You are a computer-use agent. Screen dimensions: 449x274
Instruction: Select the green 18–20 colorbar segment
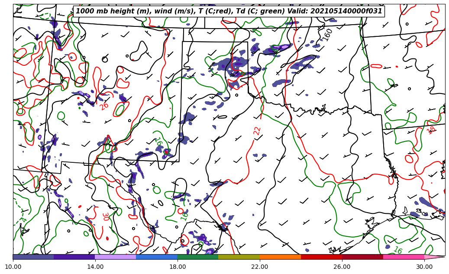[197, 257]
